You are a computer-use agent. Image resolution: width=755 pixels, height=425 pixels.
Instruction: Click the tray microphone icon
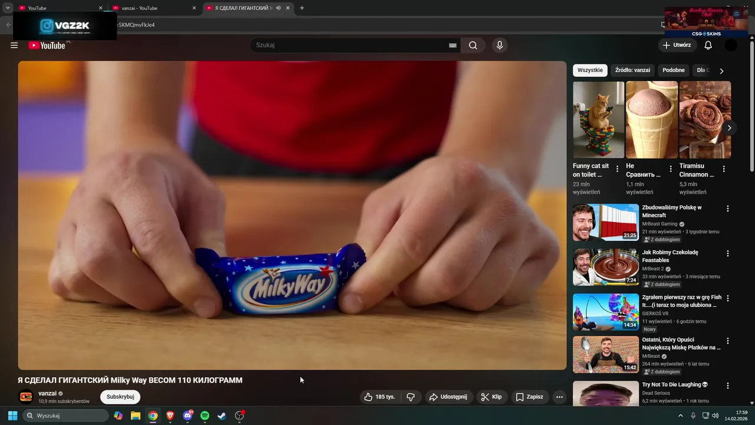coord(693,416)
